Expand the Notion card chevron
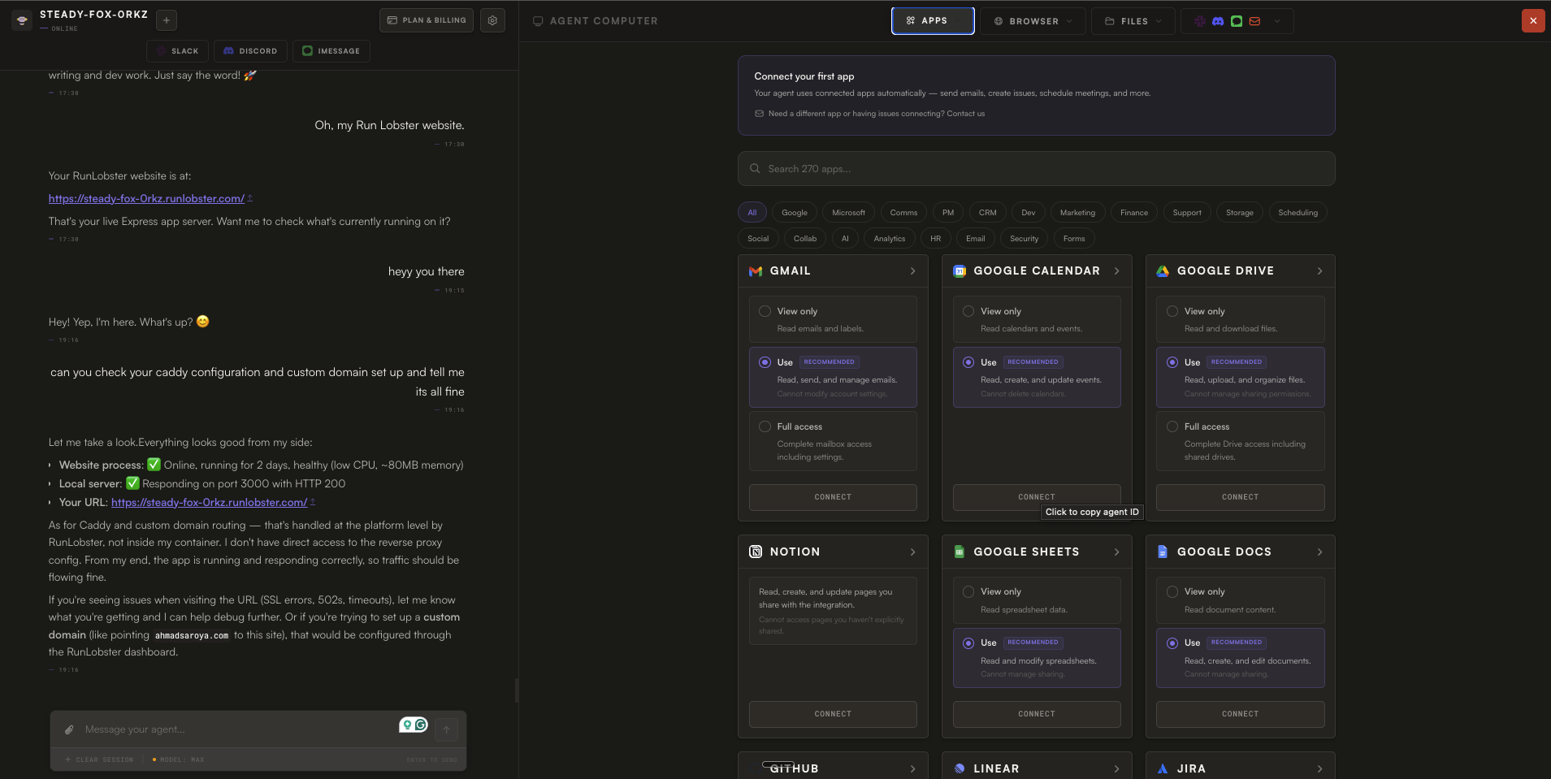Image resolution: width=1551 pixels, height=779 pixels. tap(913, 552)
